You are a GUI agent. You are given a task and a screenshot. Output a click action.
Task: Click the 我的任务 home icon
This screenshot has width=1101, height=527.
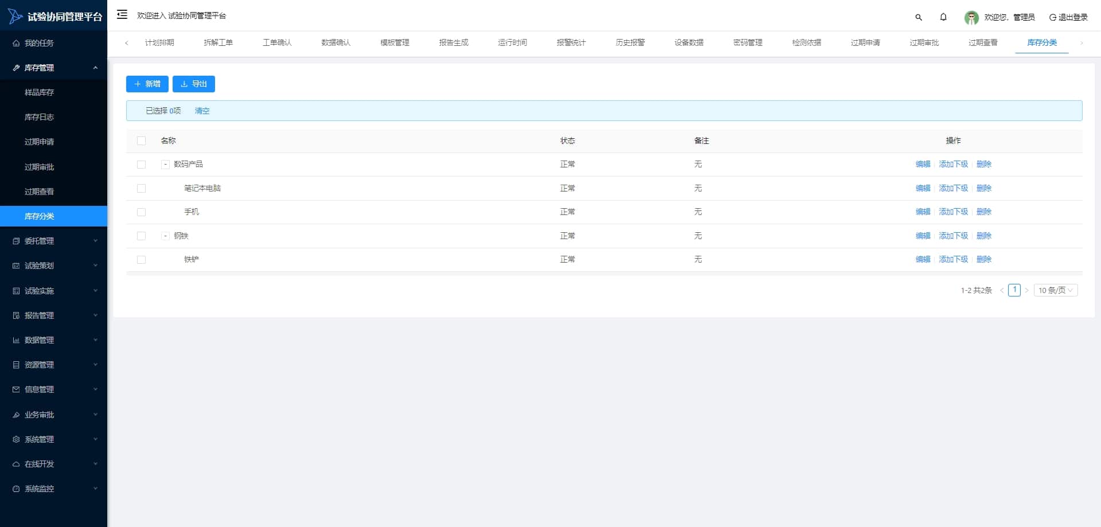coord(16,43)
